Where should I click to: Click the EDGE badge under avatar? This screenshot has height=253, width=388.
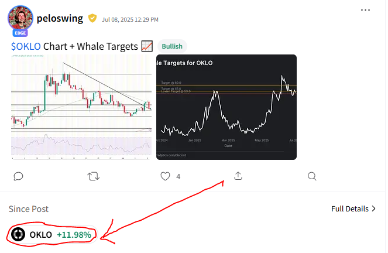coord(20,33)
